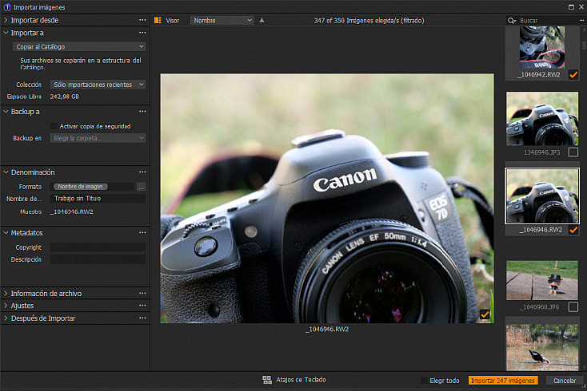587x391 pixels.
Task: Collapse the Importar a section
Action: click(x=6, y=33)
